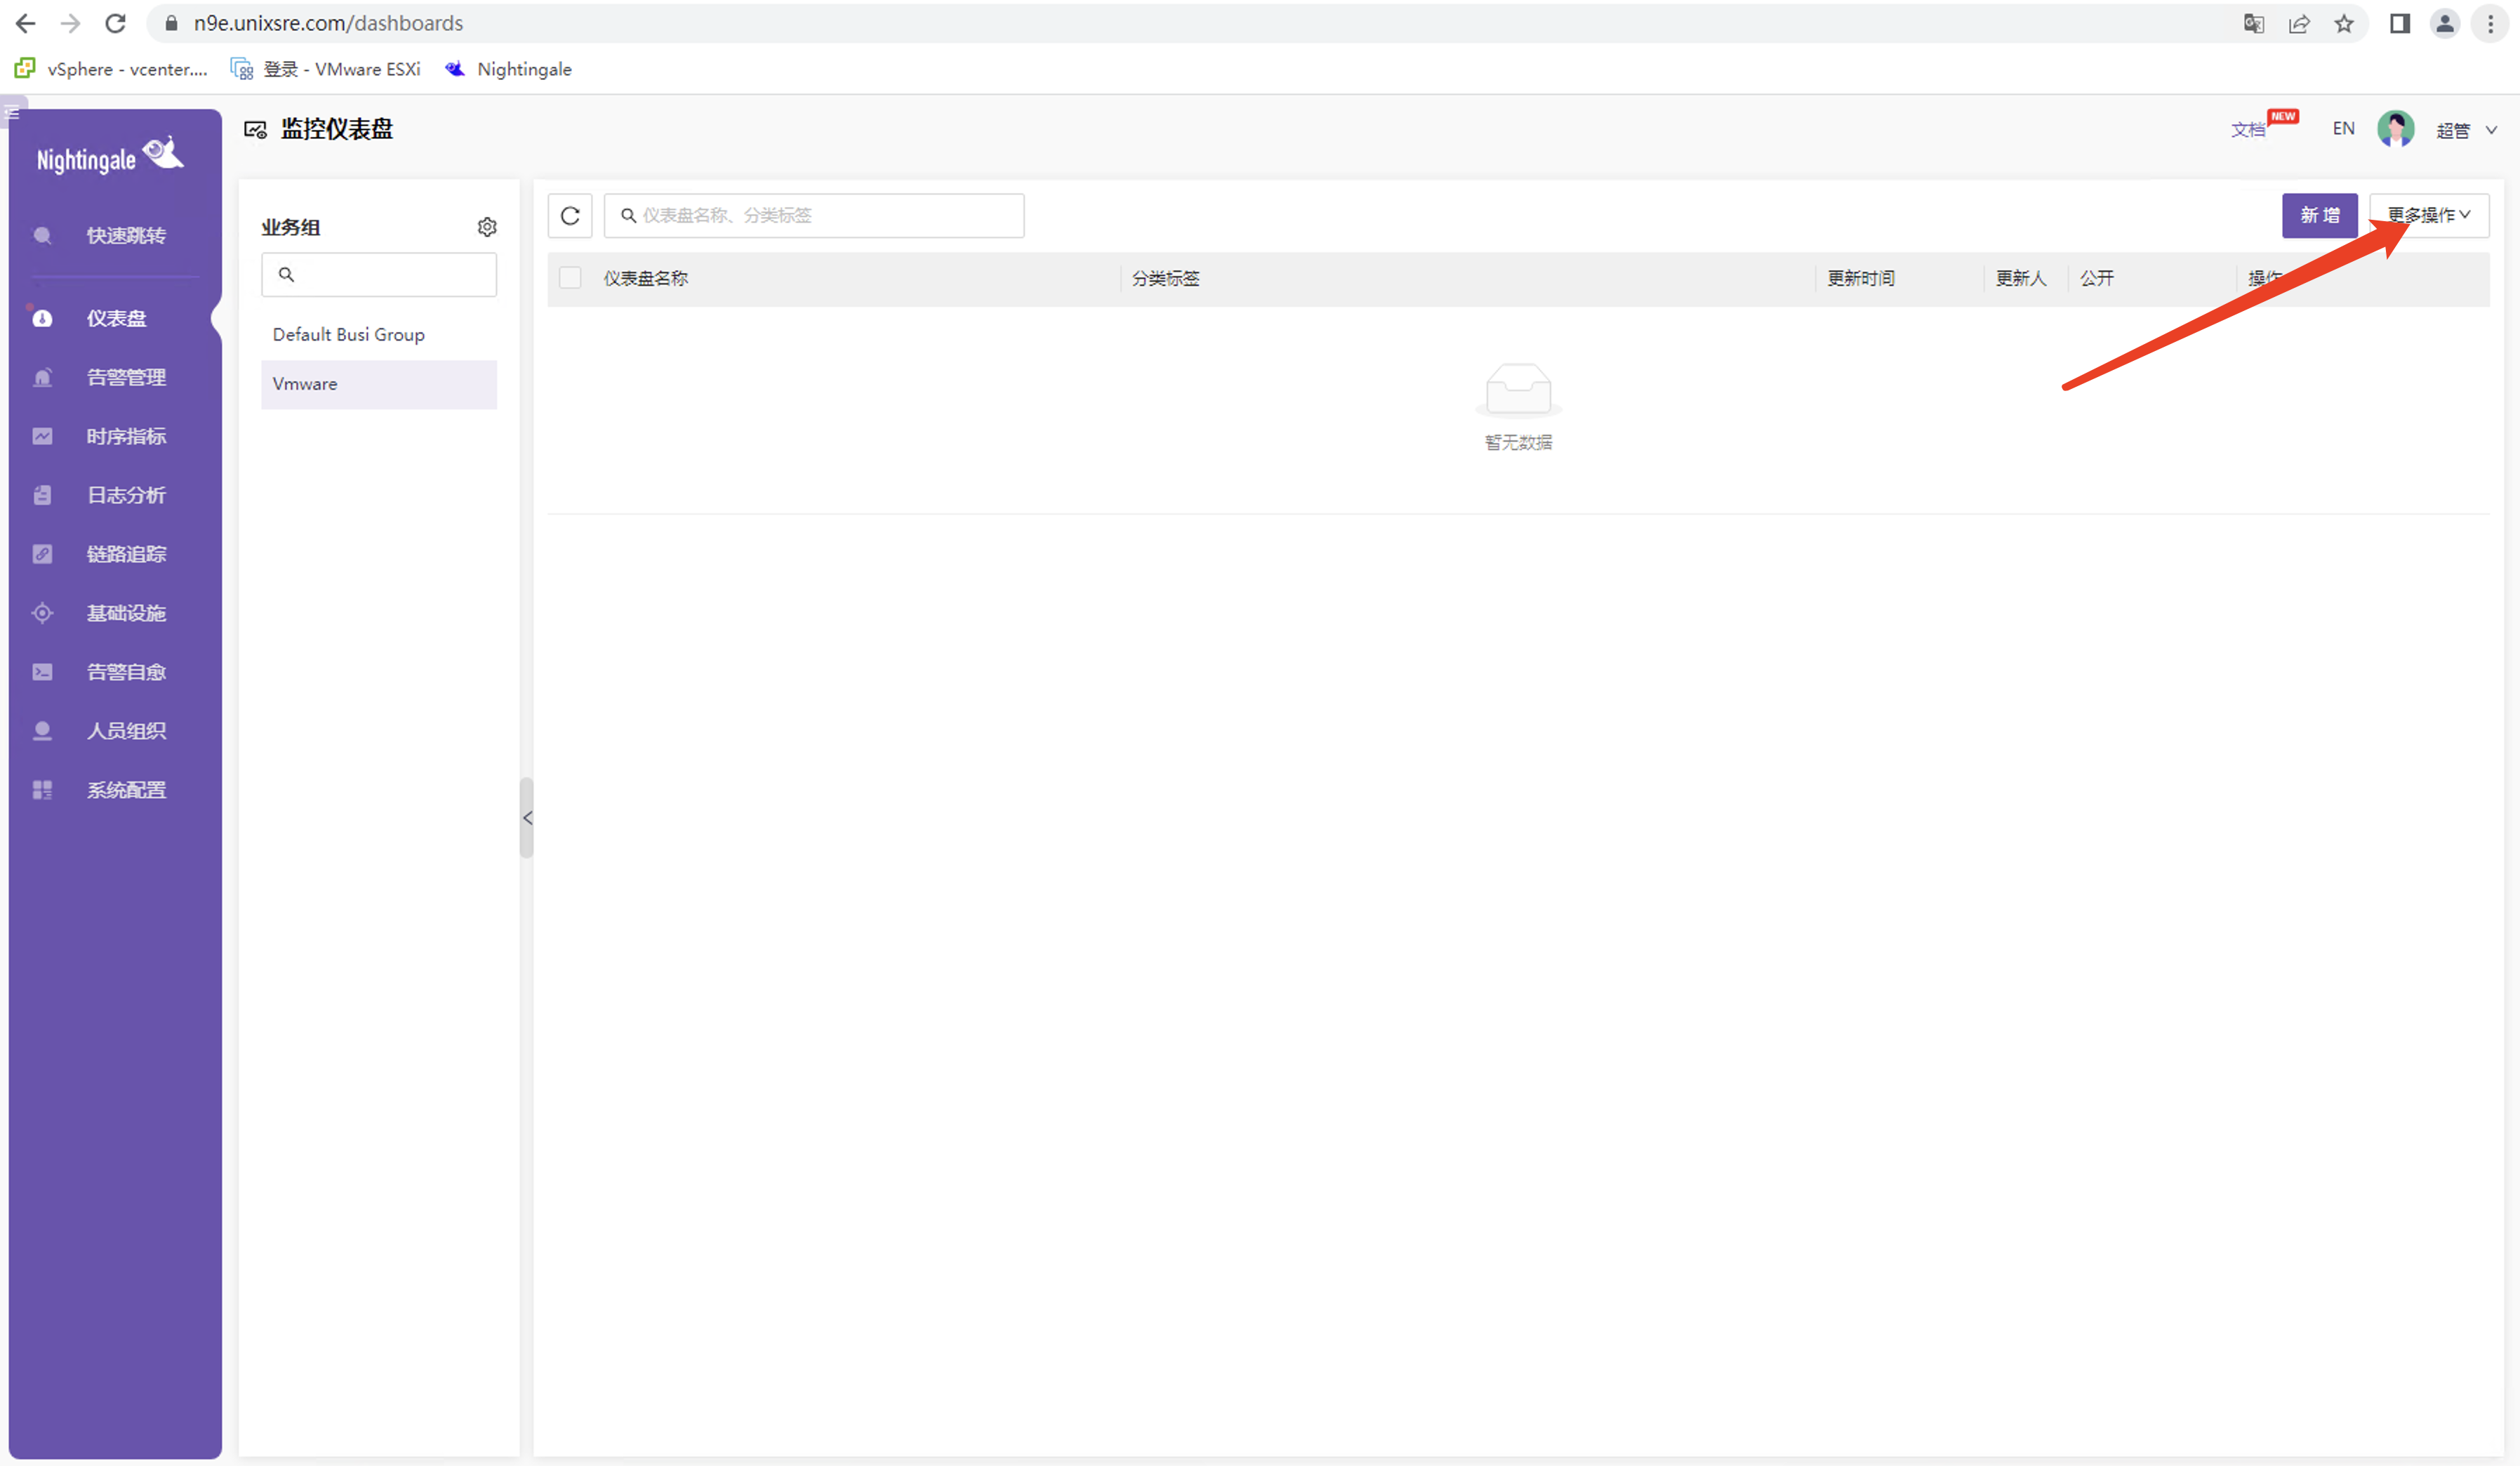The image size is (2520, 1466).
Task: Click the 日志分析 document icon
Action: [x=42, y=495]
